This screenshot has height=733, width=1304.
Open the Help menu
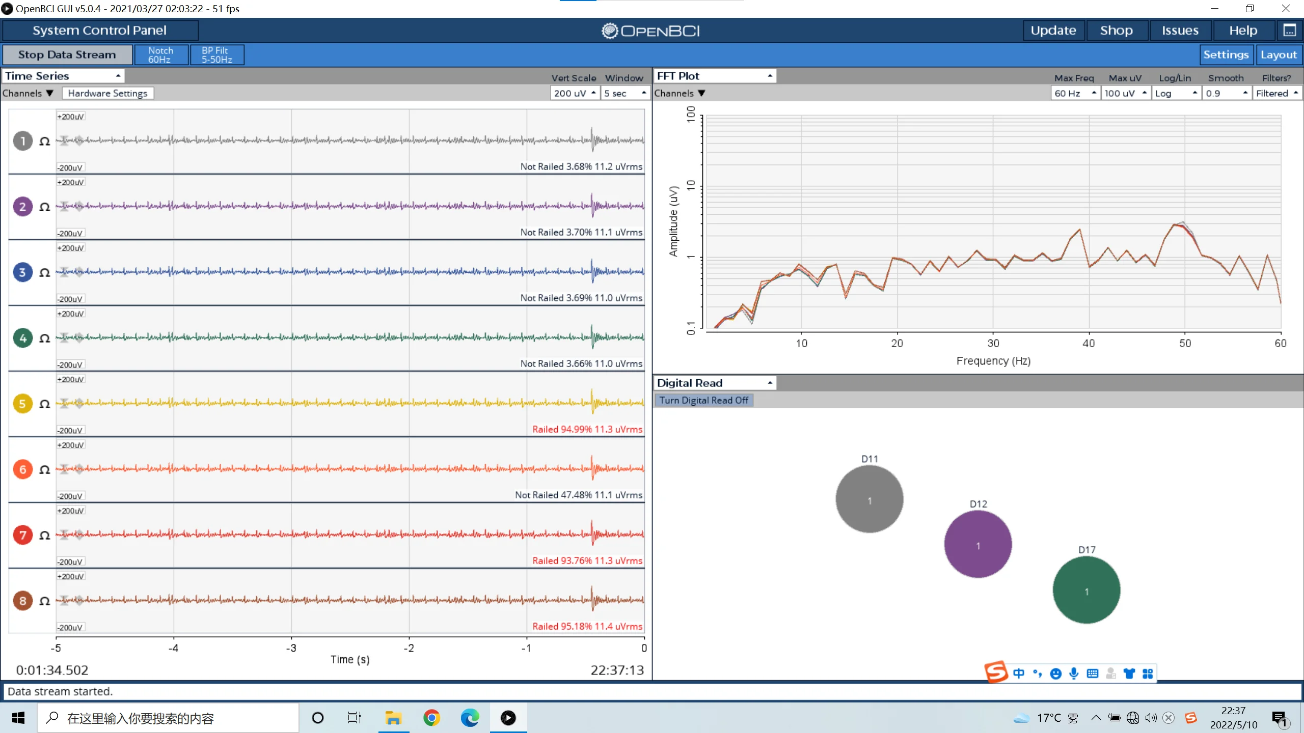tap(1243, 31)
